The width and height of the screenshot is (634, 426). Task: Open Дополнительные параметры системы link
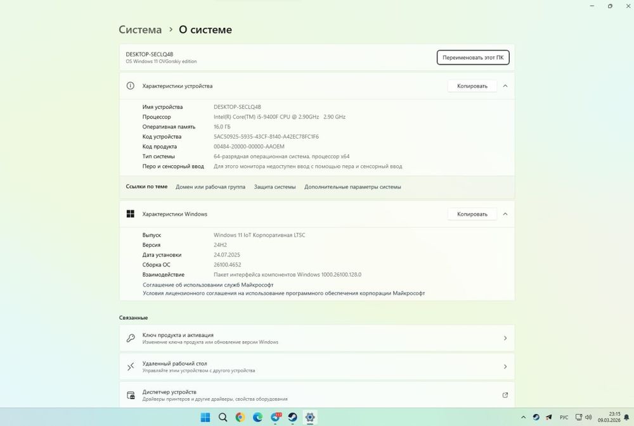point(353,187)
